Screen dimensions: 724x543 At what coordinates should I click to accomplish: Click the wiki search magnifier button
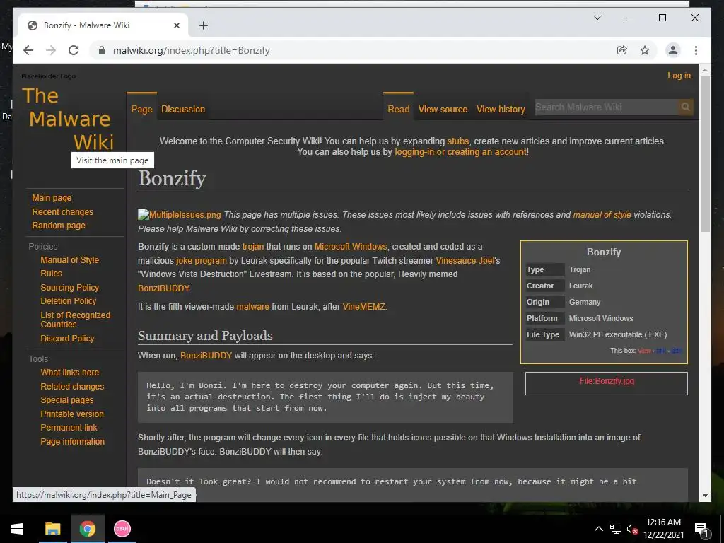click(x=685, y=107)
